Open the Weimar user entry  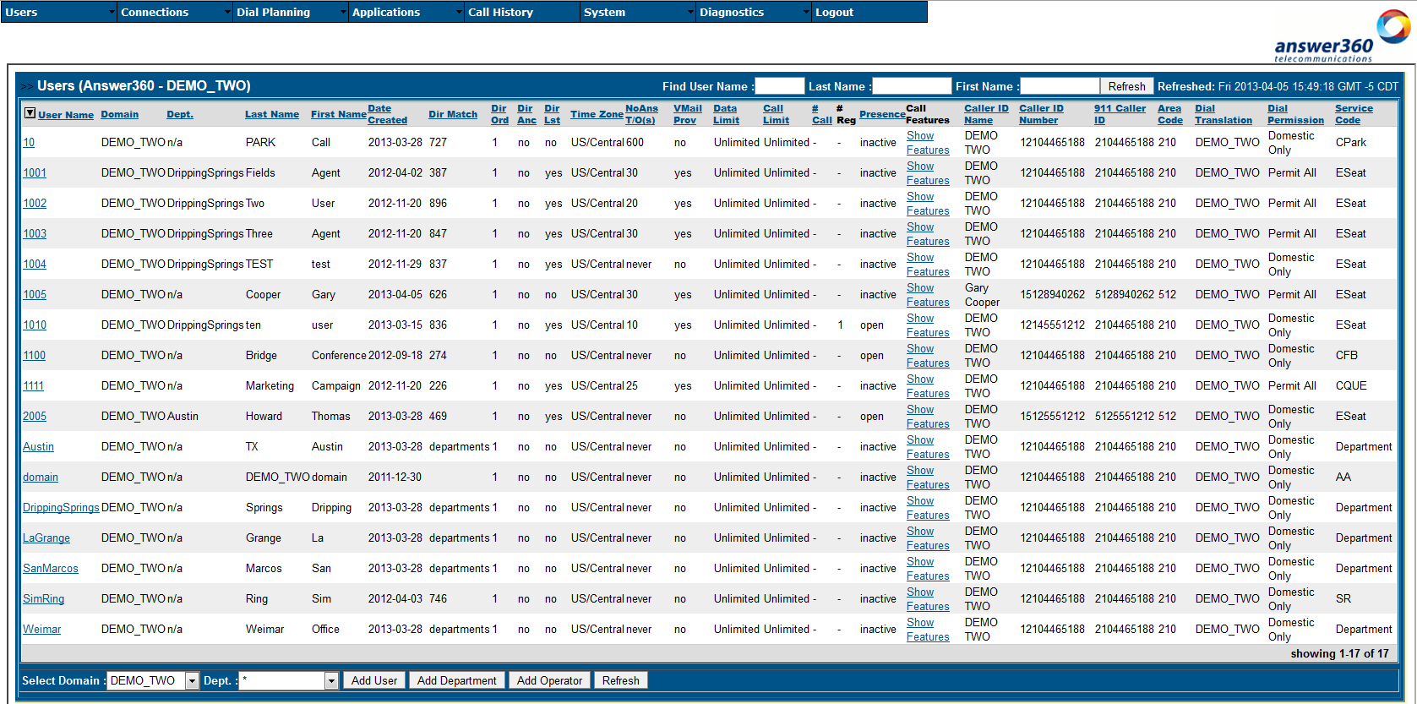[42, 629]
